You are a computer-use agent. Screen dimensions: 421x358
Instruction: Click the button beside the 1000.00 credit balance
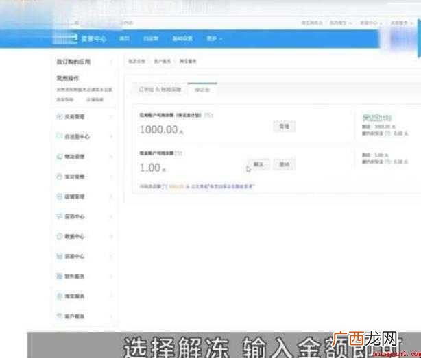point(285,126)
